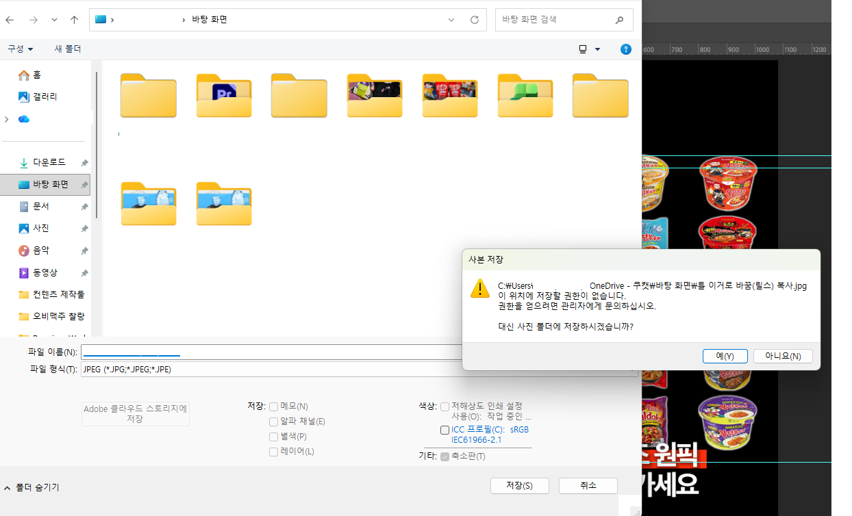852x516 pixels.
Task: Click 새 폴더 to create folder
Action: tap(68, 49)
